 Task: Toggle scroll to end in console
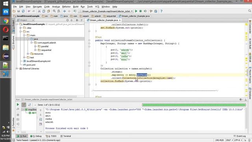[x=41, y=124]
